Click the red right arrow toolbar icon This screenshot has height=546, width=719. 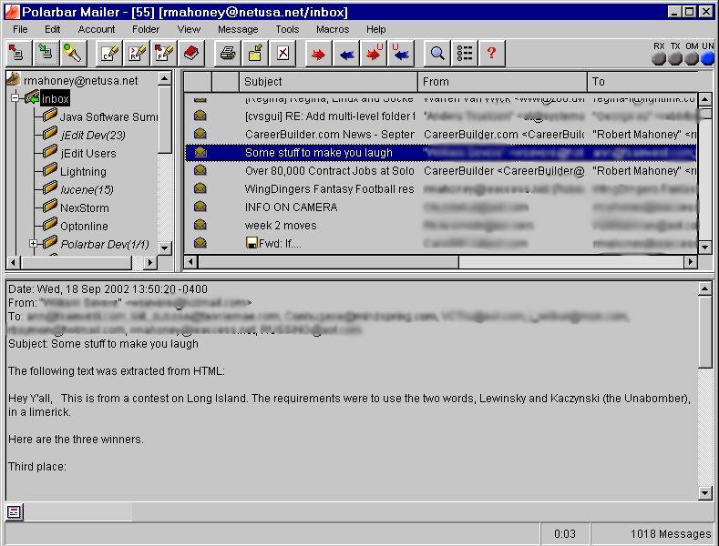tap(318, 54)
